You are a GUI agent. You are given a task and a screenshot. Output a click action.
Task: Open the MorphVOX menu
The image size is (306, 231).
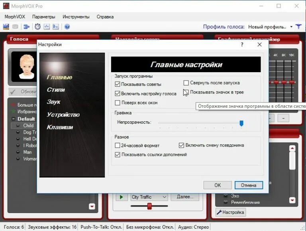tap(15, 17)
